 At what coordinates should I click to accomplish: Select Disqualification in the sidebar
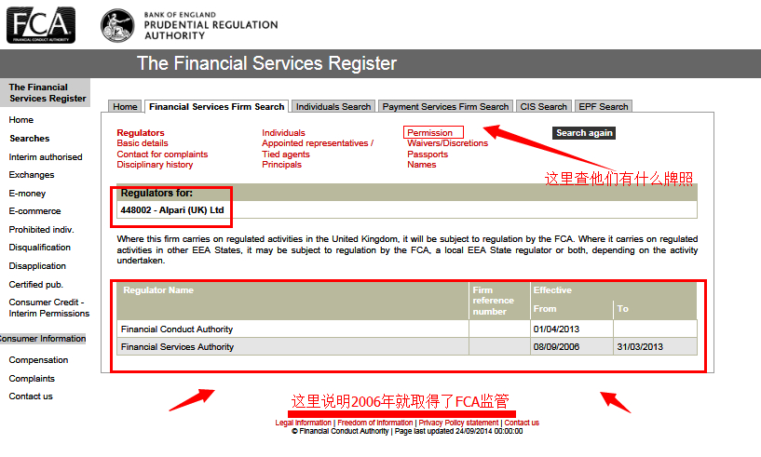[x=39, y=248]
